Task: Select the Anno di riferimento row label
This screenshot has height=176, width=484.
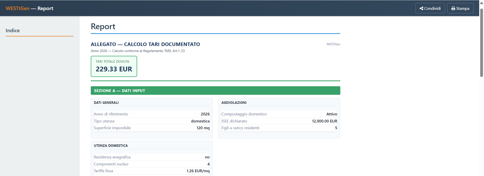Action: (111, 114)
